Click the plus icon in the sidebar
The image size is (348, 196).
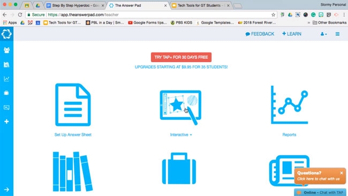point(6,122)
